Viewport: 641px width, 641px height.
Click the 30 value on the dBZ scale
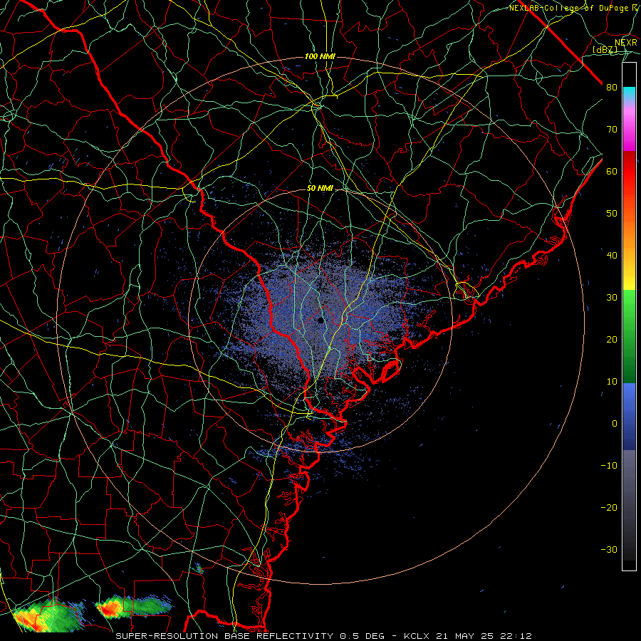click(x=612, y=298)
